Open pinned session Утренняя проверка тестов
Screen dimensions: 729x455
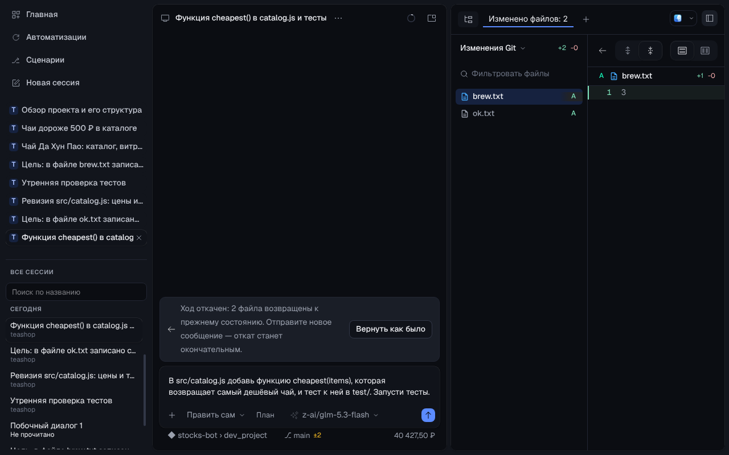(76, 183)
